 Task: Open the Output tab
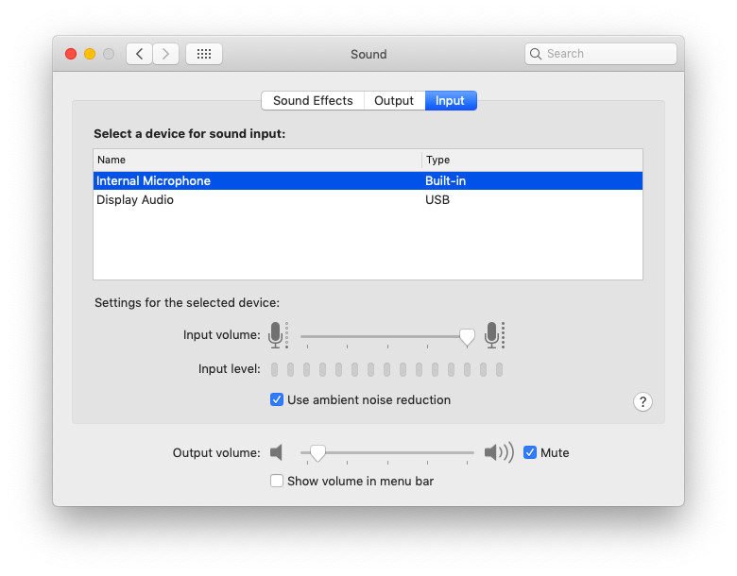click(x=394, y=101)
